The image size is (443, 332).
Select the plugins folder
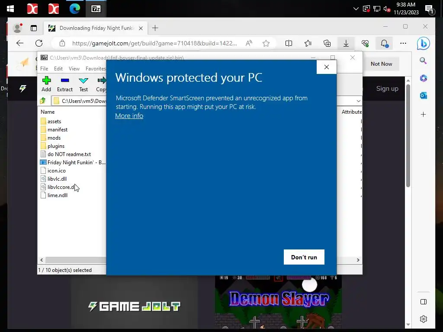click(x=52, y=146)
